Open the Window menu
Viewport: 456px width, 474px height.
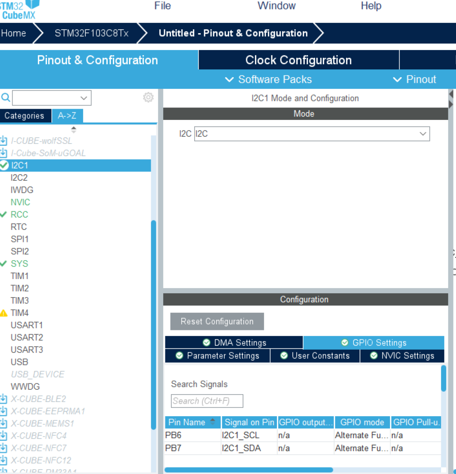point(276,6)
